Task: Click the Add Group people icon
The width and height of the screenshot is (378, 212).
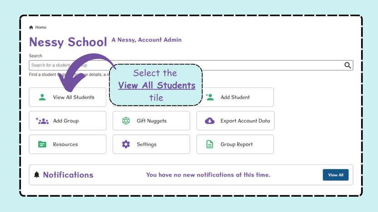Action: (42, 120)
